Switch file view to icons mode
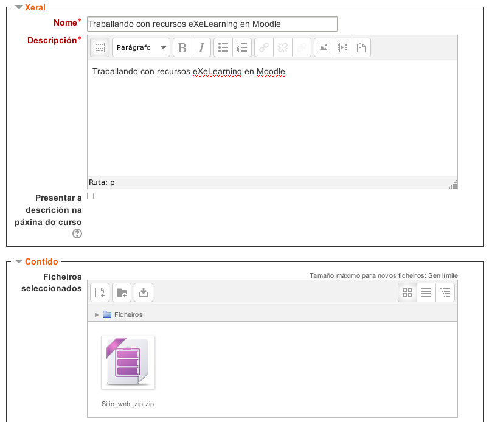This screenshot has width=489, height=422. point(407,292)
